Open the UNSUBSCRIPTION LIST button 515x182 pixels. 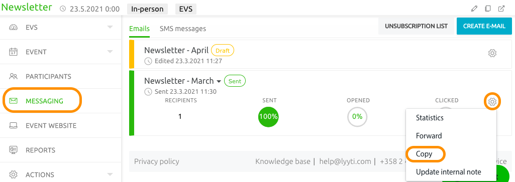416,26
